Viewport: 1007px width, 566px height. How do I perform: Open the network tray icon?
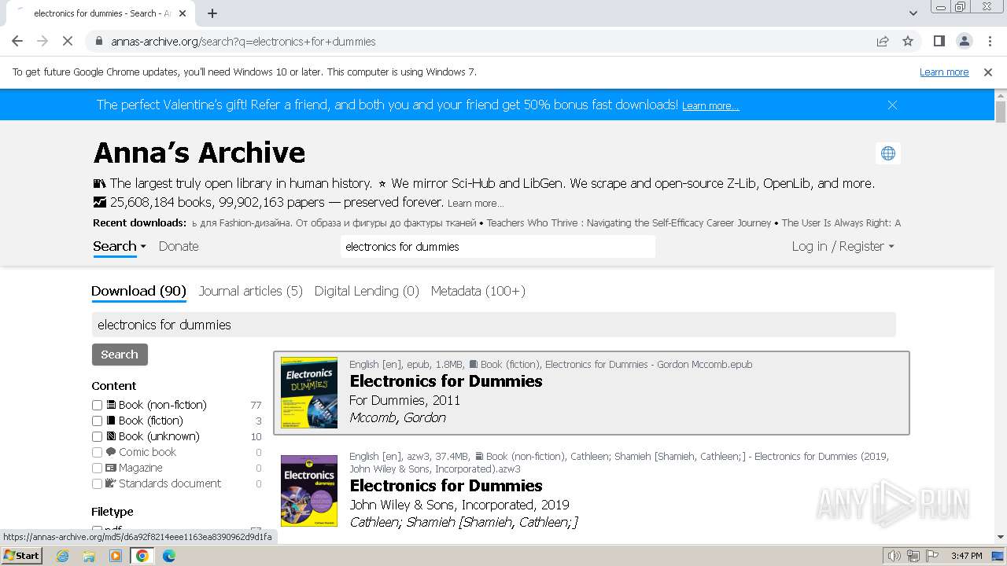point(913,556)
